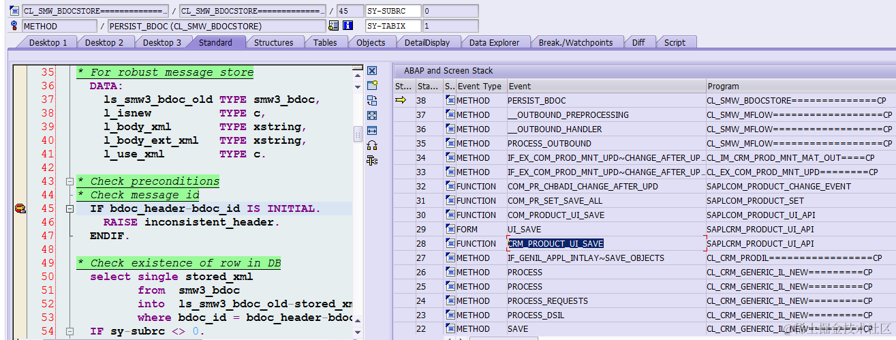Select the Standard tab

click(x=215, y=42)
